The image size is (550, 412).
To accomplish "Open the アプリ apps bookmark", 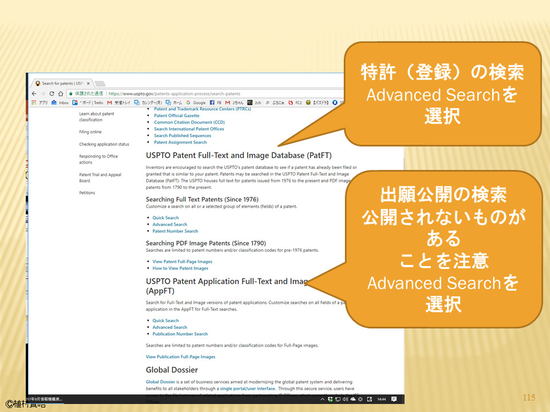I will click(x=40, y=102).
